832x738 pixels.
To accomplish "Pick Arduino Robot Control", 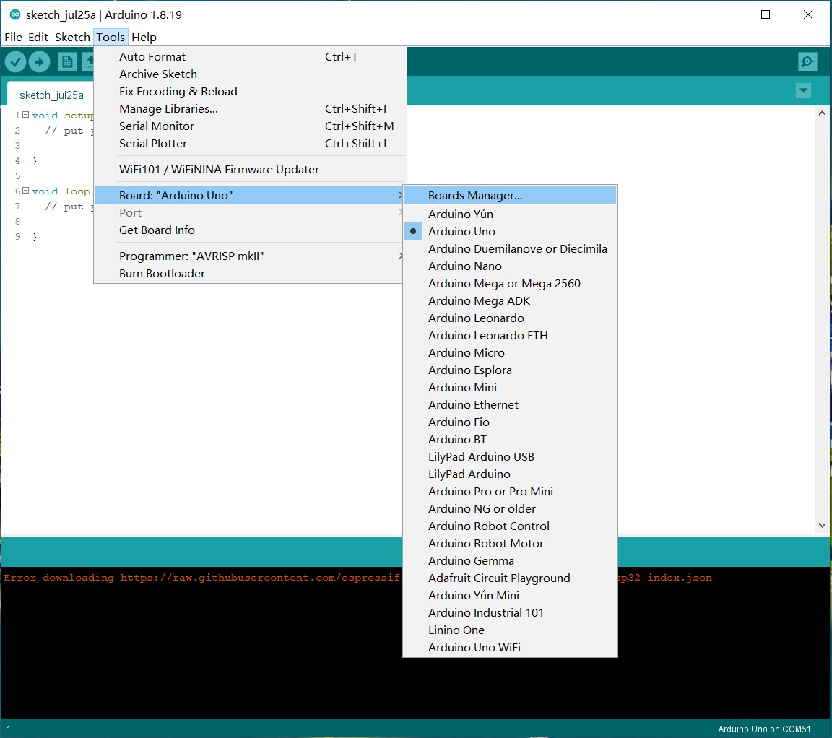I will [510, 526].
